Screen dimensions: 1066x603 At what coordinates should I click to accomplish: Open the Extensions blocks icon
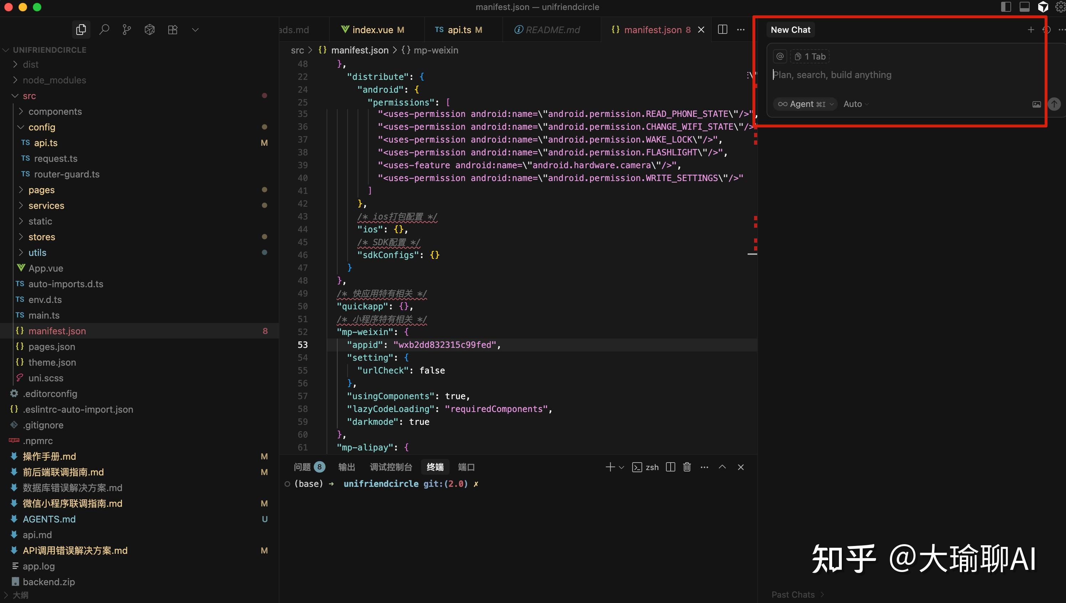pyautogui.click(x=173, y=30)
